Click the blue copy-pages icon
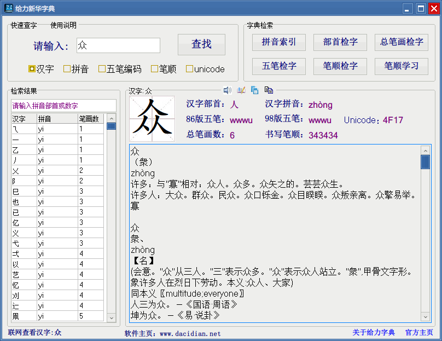 click(x=254, y=90)
